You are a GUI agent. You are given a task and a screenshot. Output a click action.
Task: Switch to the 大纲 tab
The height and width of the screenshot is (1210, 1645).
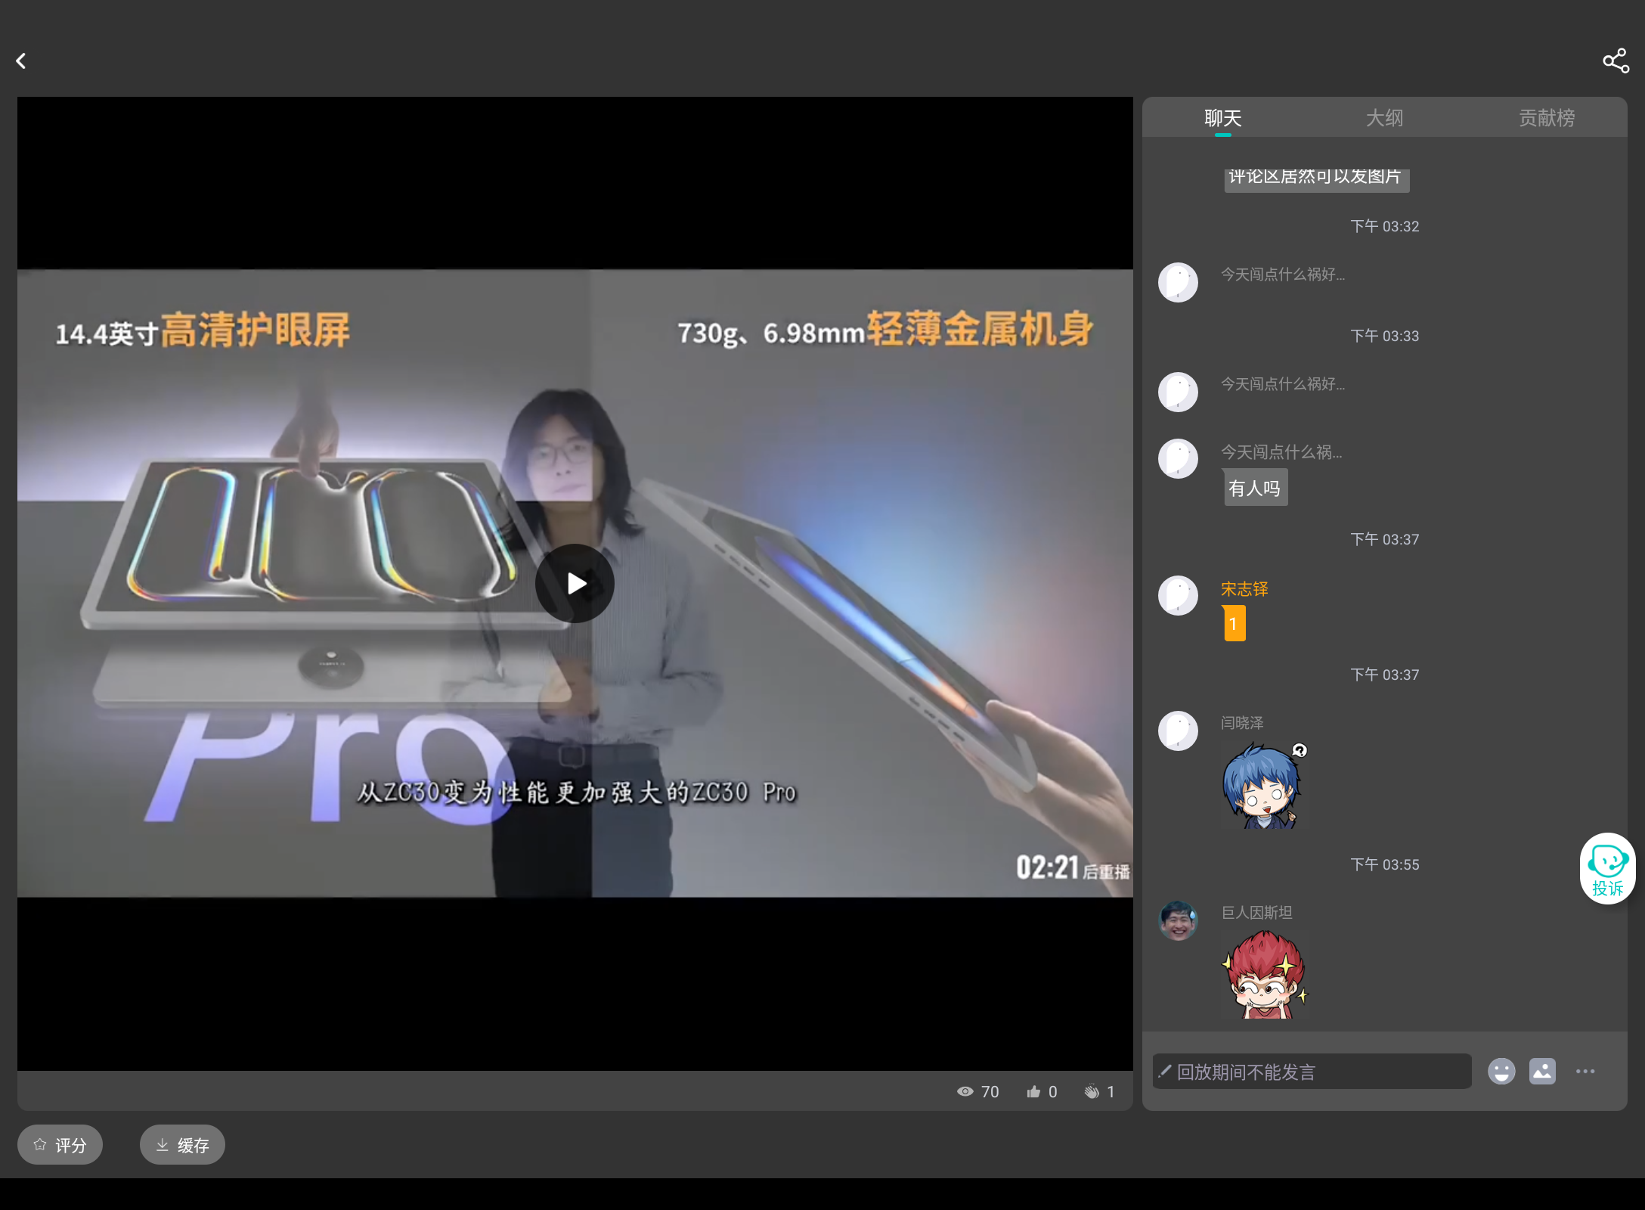[1384, 118]
